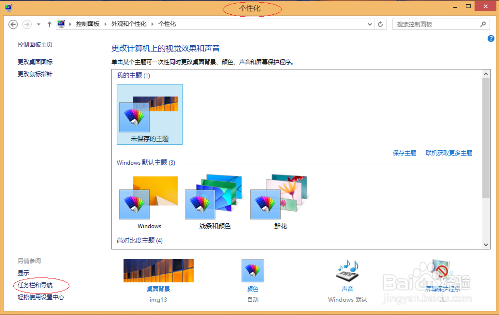The height and width of the screenshot is (315, 499).
Task: Click the search magnifier icon
Action: point(483,24)
